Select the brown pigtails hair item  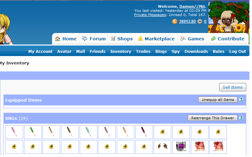click(x=162, y=147)
